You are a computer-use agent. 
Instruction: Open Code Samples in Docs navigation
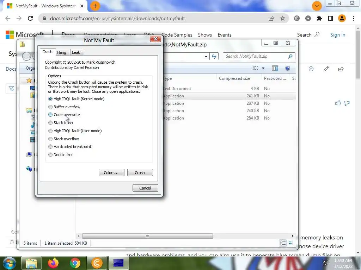pyautogui.click(x=177, y=35)
